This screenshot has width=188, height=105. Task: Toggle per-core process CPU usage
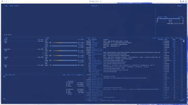(x=160, y=38)
